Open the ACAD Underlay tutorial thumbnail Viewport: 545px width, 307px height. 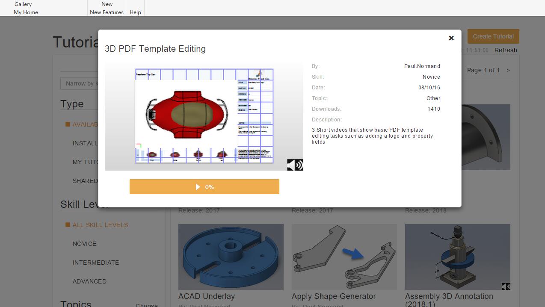[231, 257]
